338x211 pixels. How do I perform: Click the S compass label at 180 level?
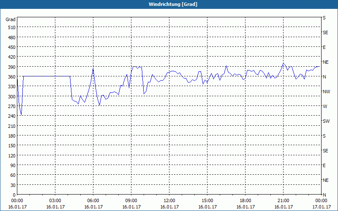click(x=324, y=136)
